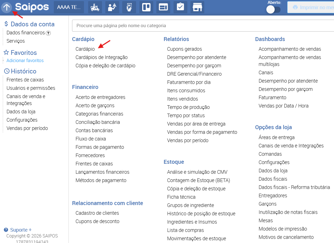Click the Suporte help circle icon

[6, 230]
